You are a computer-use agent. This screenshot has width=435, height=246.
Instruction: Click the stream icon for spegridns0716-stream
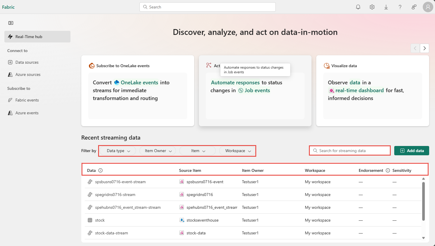90,195
